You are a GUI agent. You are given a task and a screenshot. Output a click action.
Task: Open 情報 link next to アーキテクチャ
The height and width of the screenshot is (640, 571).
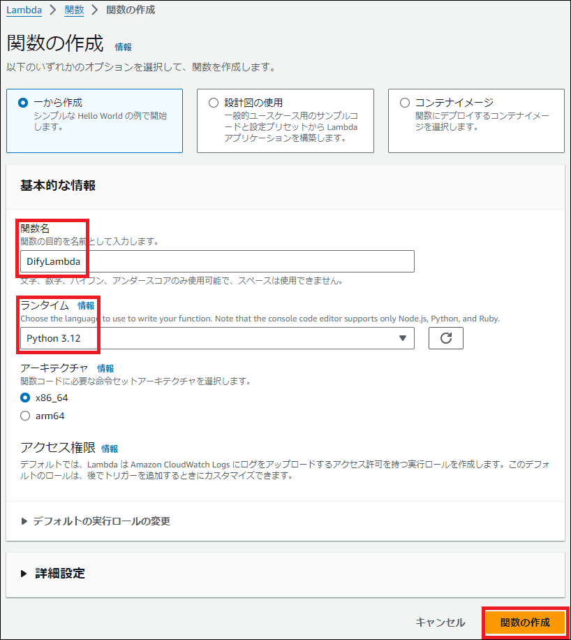click(x=105, y=368)
